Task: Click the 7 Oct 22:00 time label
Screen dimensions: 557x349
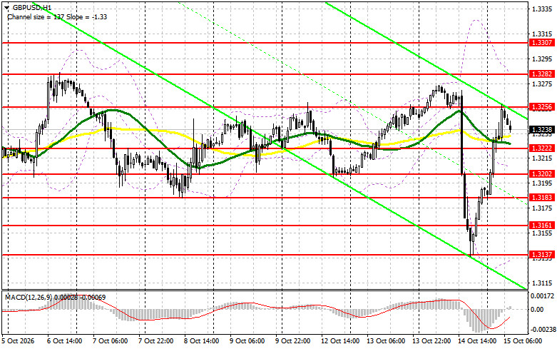Action: point(156,341)
